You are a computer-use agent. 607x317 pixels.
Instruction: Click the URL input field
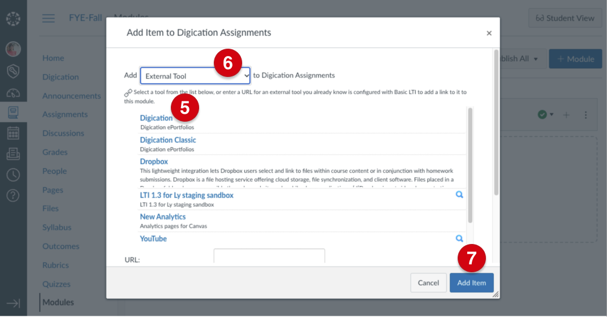(x=269, y=256)
